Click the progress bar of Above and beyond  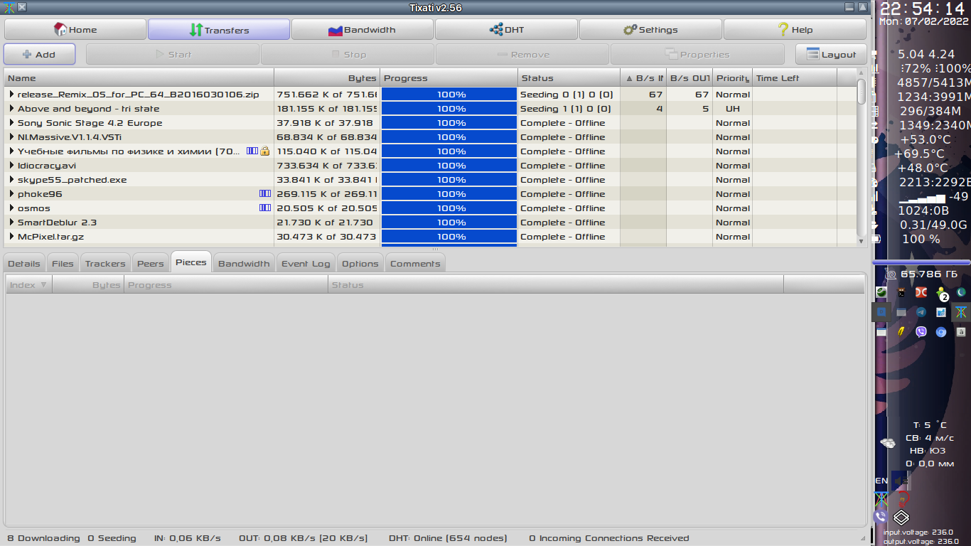[449, 108]
